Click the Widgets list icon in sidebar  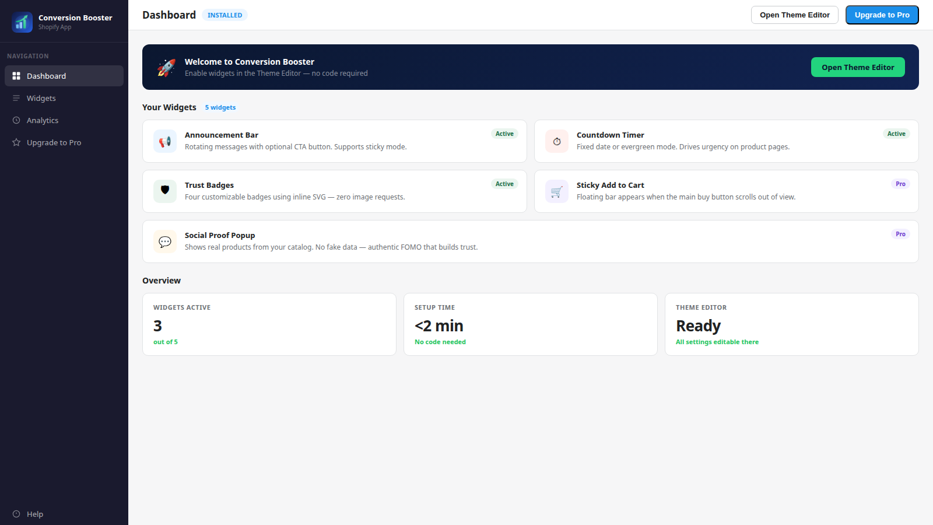pyautogui.click(x=16, y=98)
